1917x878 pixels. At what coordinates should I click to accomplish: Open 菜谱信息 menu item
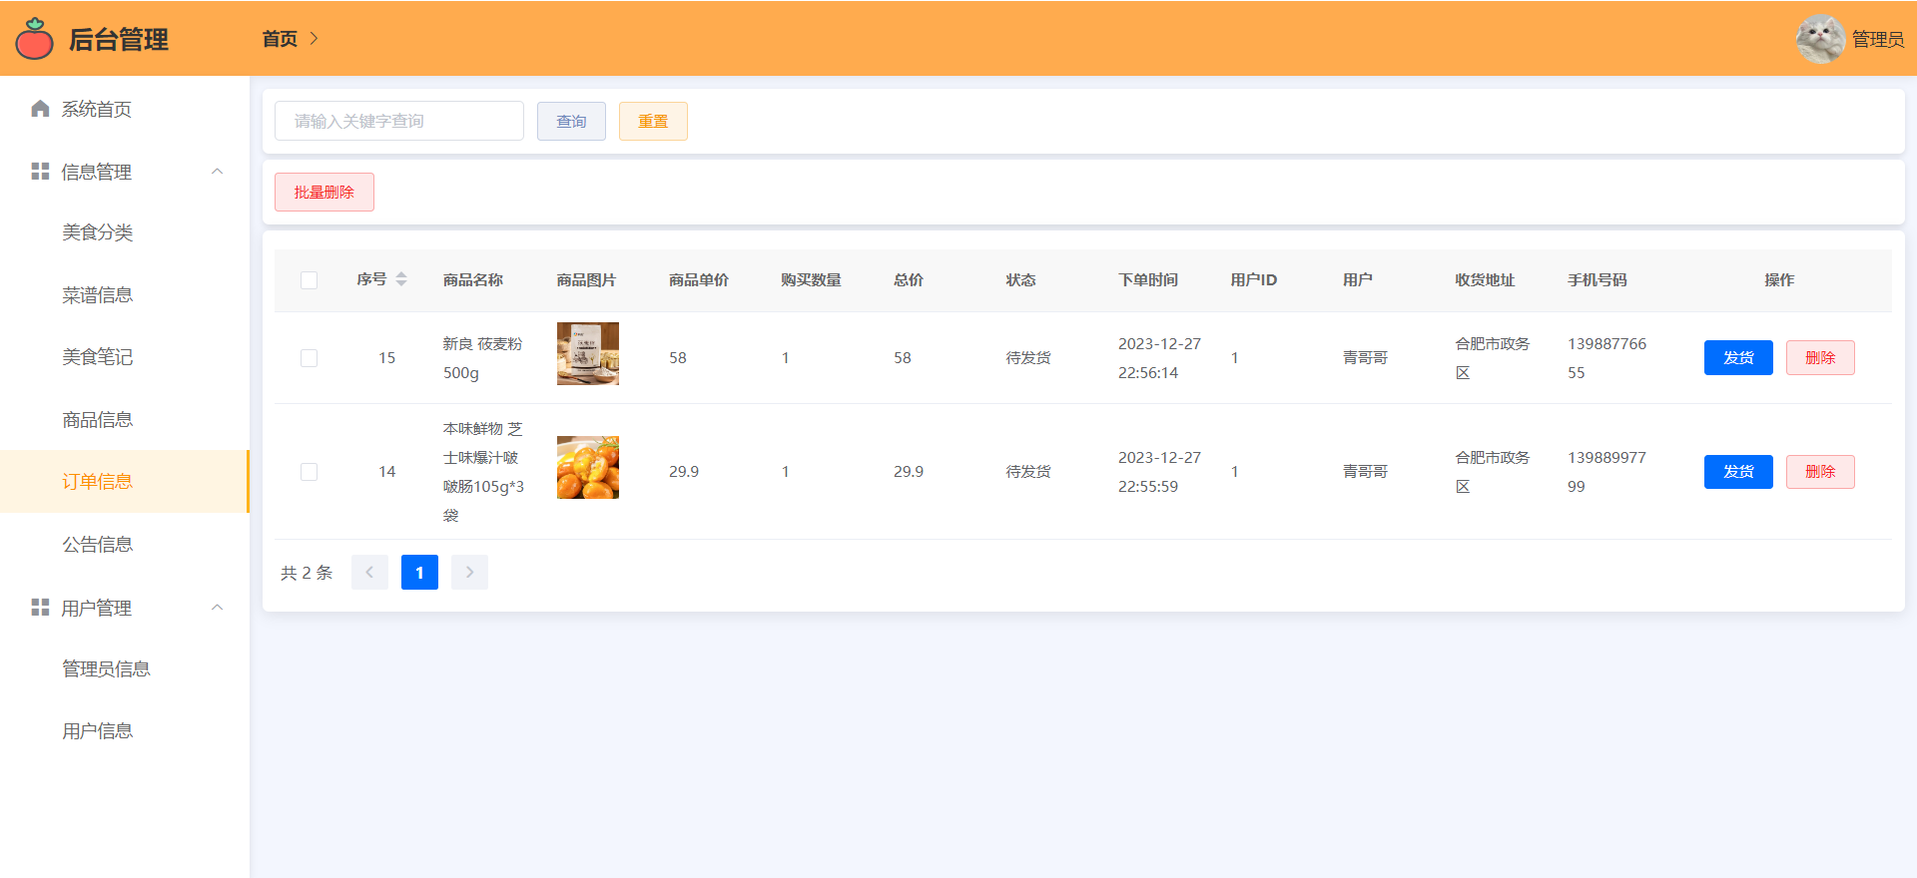pos(125,295)
